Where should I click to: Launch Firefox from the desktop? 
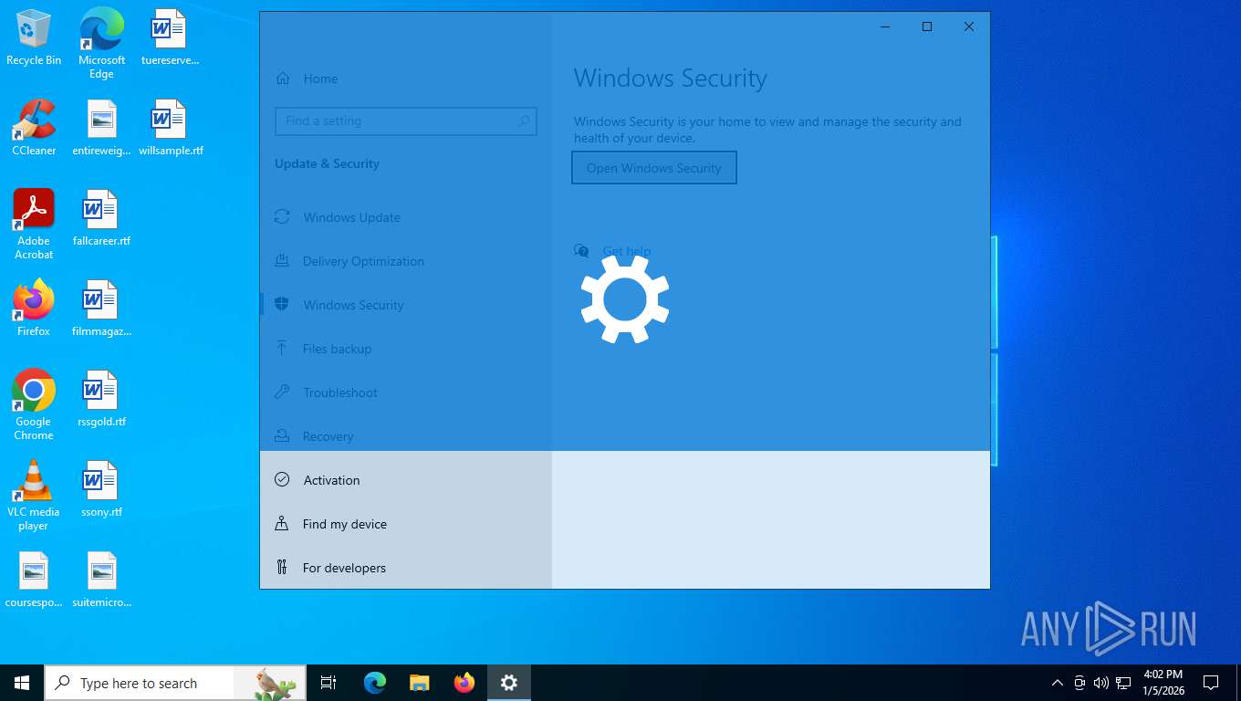(34, 309)
